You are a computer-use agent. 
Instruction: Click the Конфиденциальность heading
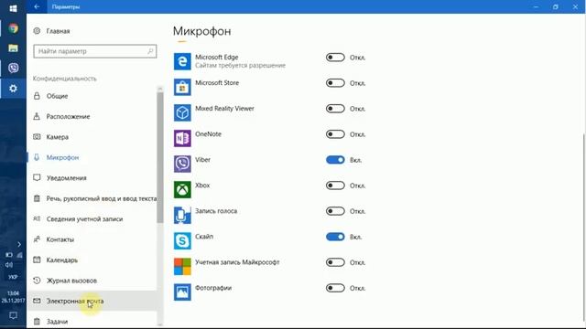pos(65,79)
